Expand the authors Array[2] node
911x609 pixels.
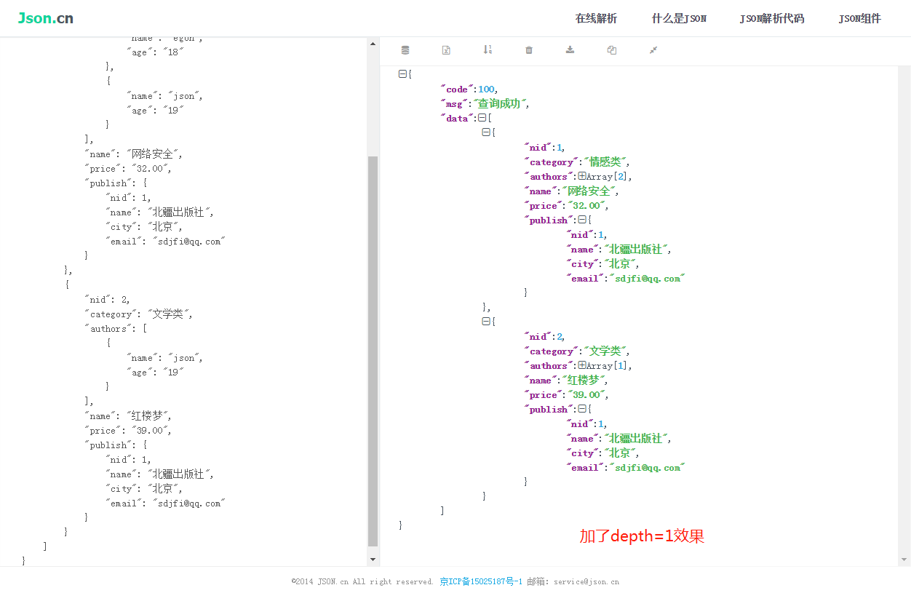(x=582, y=176)
